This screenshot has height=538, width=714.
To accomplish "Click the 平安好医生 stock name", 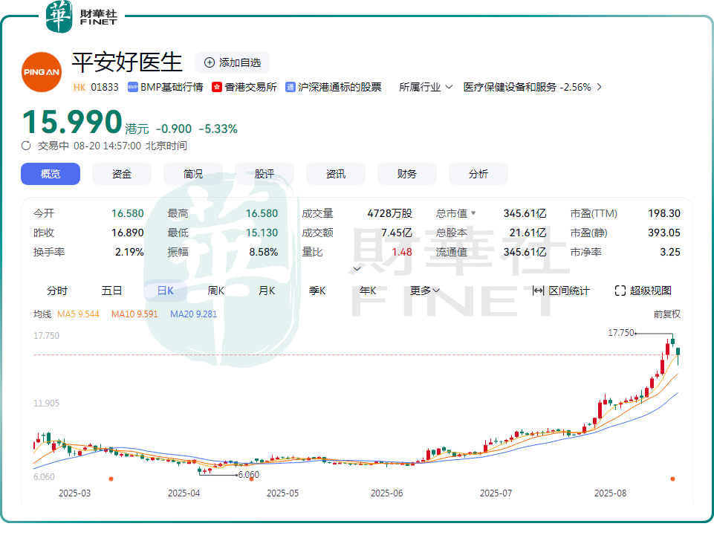I will 127,62.
